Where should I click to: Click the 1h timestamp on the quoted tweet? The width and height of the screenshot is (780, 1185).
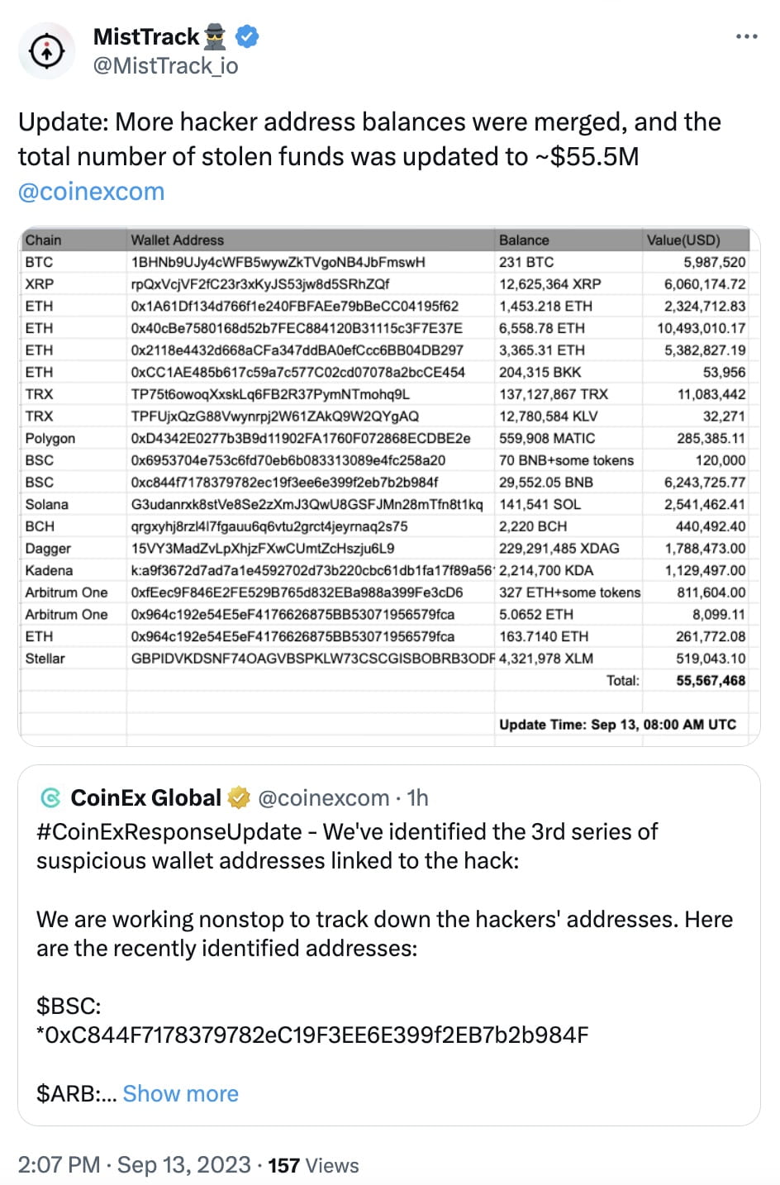click(x=416, y=797)
